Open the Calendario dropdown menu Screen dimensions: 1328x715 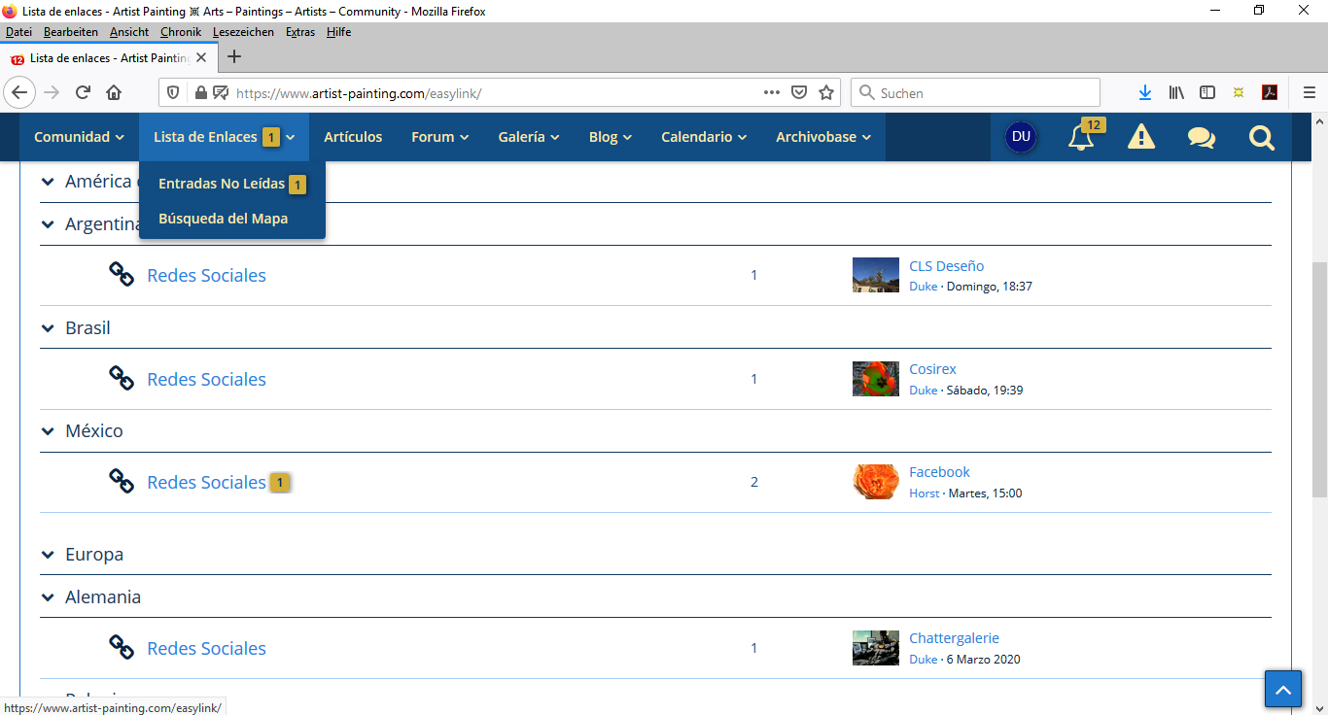(704, 137)
